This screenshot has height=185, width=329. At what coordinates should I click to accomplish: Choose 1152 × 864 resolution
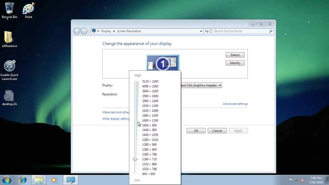click(x=149, y=164)
